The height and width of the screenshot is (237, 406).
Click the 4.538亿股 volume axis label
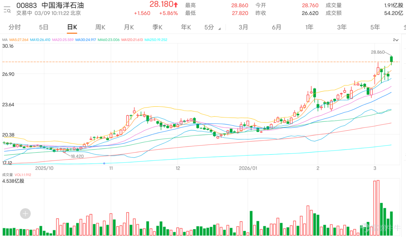[13, 181]
